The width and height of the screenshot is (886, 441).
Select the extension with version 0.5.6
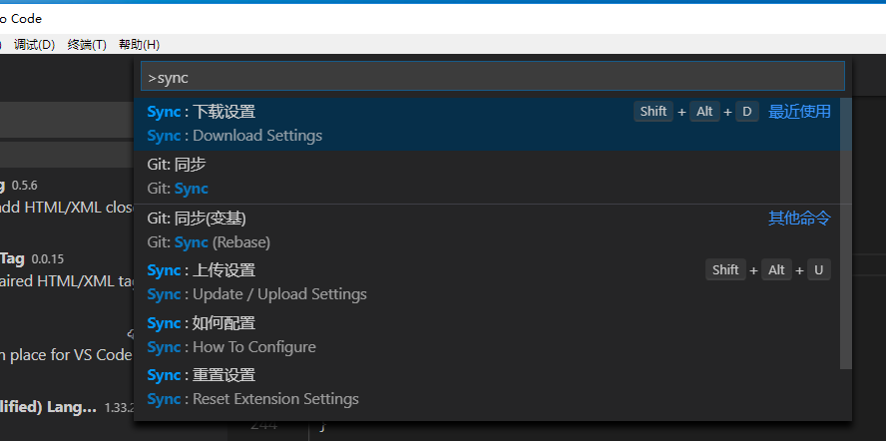[x=67, y=196]
